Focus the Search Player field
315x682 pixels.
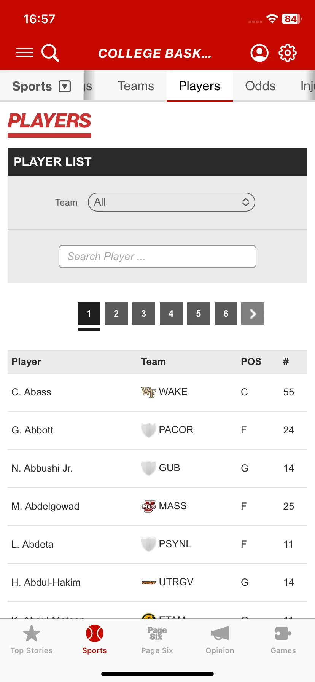coord(157,257)
